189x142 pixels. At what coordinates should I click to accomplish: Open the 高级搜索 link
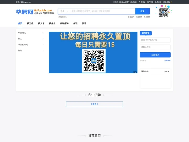pyautogui.click(x=147, y=17)
